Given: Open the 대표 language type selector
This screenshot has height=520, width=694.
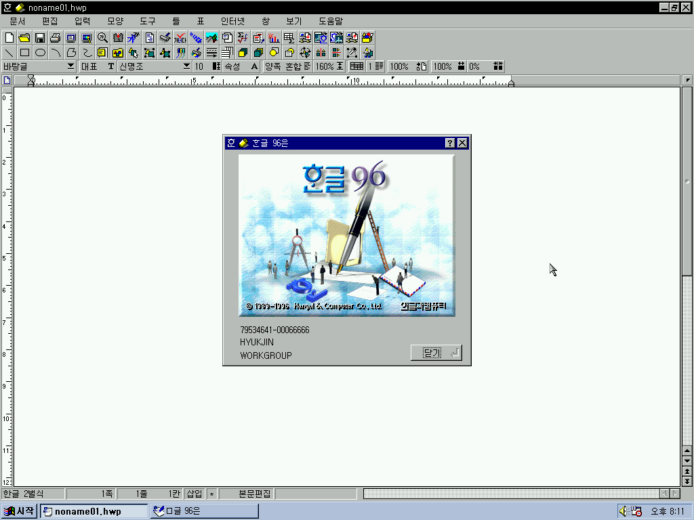Looking at the screenshot, I should coord(98,66).
